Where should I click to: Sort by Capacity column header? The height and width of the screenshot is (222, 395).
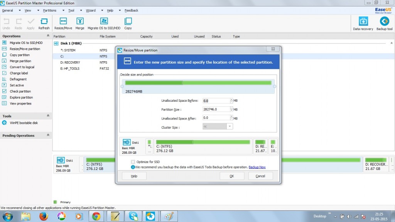point(146,37)
